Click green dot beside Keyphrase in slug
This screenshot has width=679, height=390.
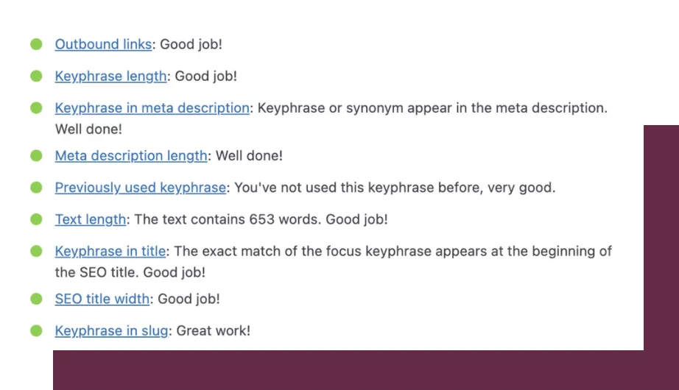point(36,330)
